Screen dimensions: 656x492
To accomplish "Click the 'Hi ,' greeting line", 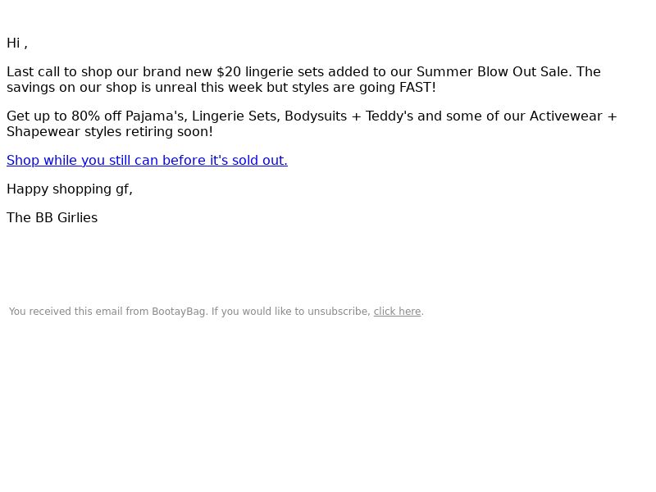I will click(17, 43).
